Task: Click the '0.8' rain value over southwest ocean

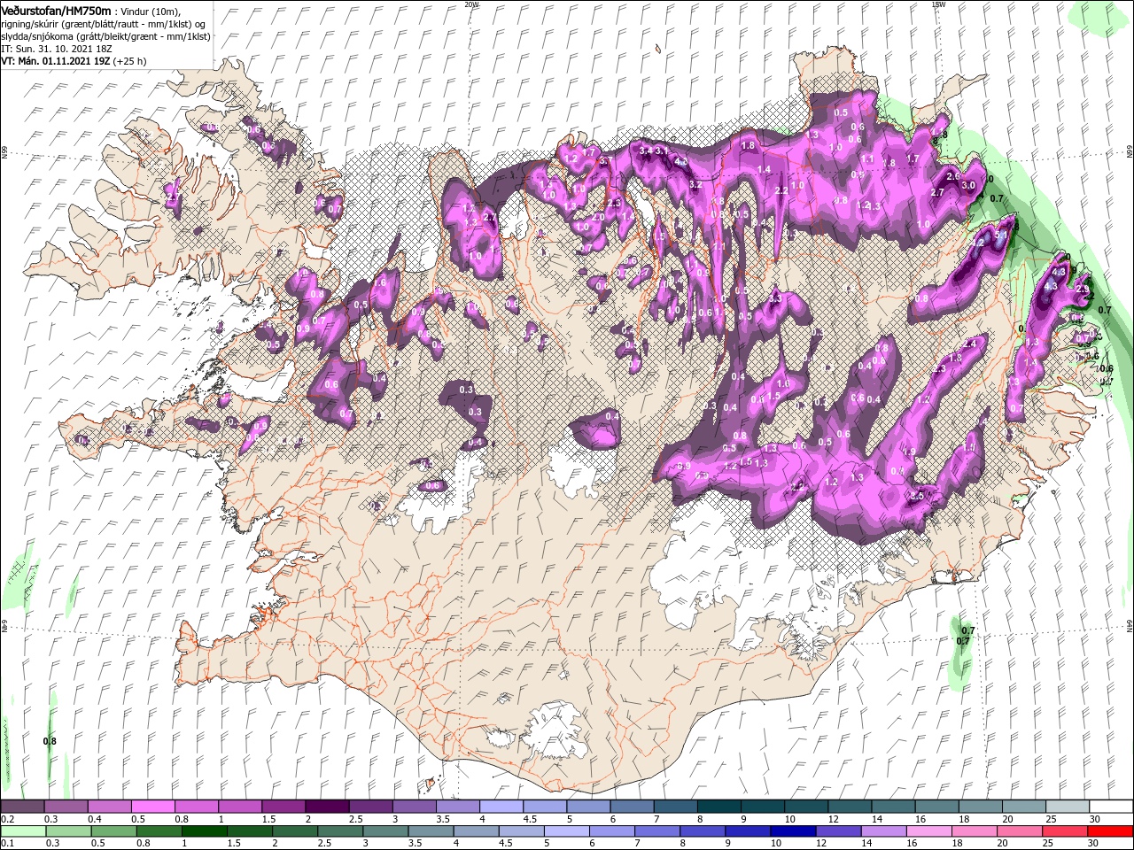Action: tap(50, 742)
